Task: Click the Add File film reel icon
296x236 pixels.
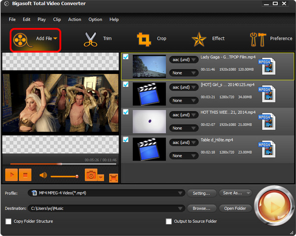Action: 22,40
